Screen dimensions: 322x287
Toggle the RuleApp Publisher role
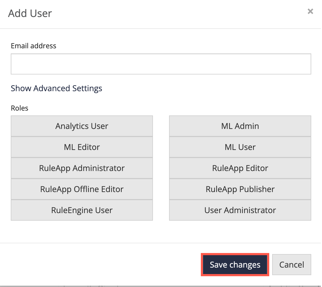(240, 189)
